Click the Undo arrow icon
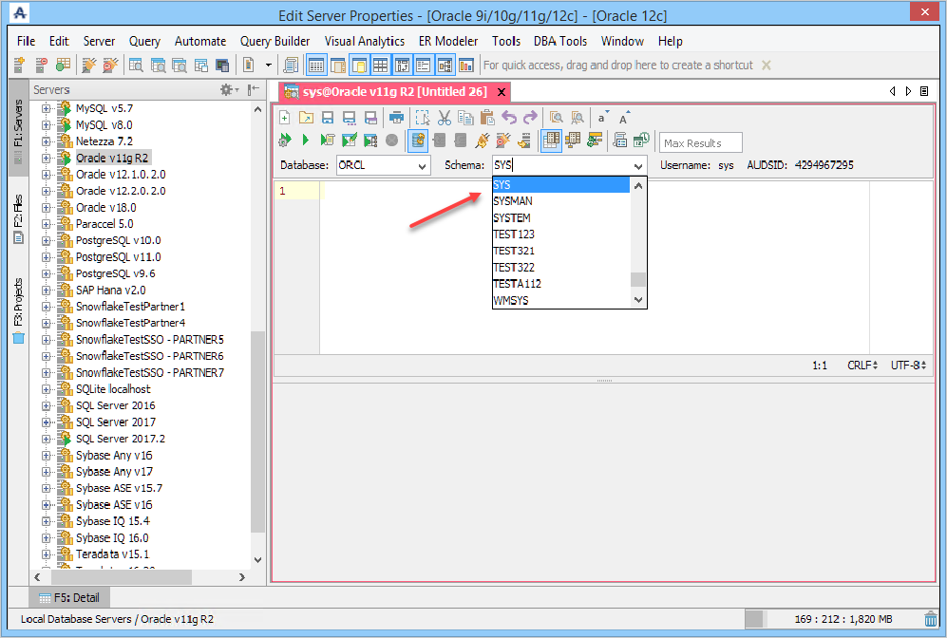947x638 pixels. tap(509, 118)
